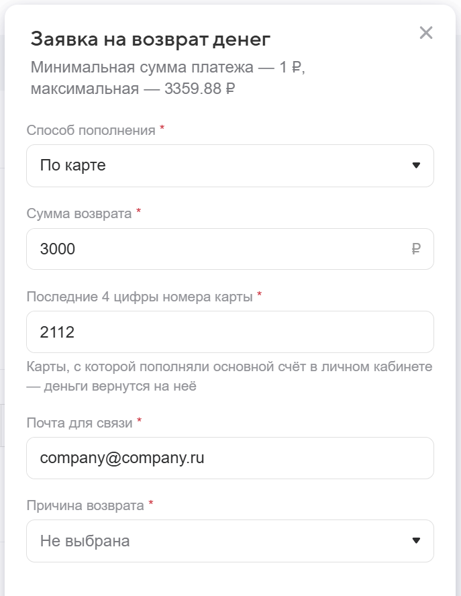Click the Способ пополнения label
The height and width of the screenshot is (596, 461).
click(91, 130)
